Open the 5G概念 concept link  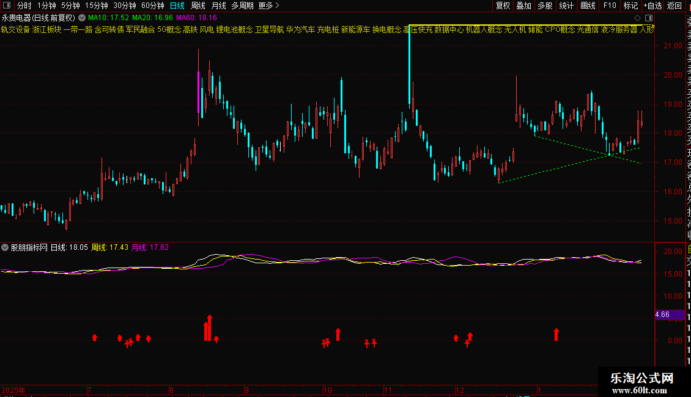click(169, 29)
